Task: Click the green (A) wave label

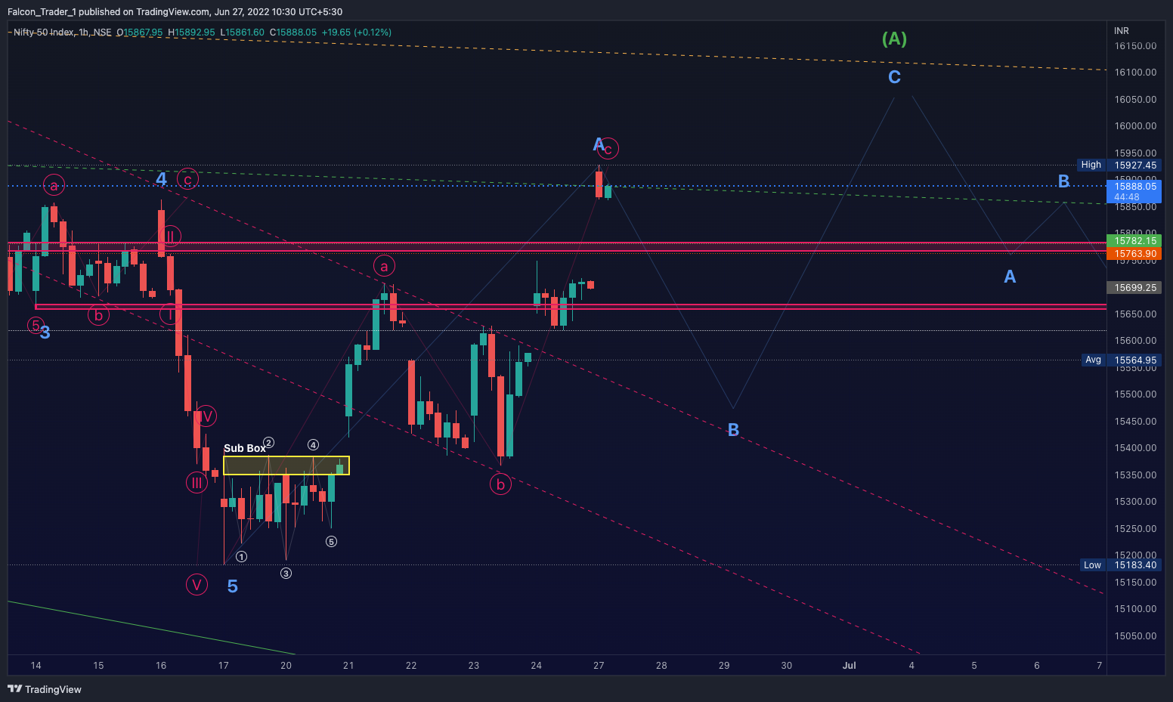Action: tap(894, 39)
